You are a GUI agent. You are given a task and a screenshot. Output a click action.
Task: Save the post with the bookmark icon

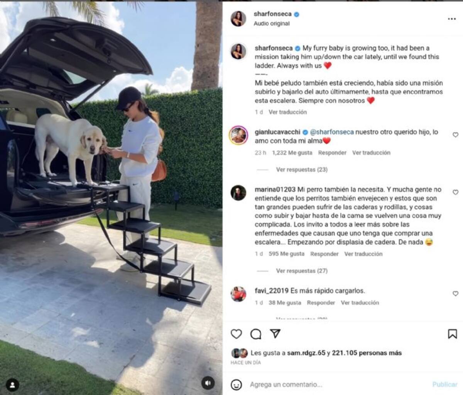pos(452,334)
